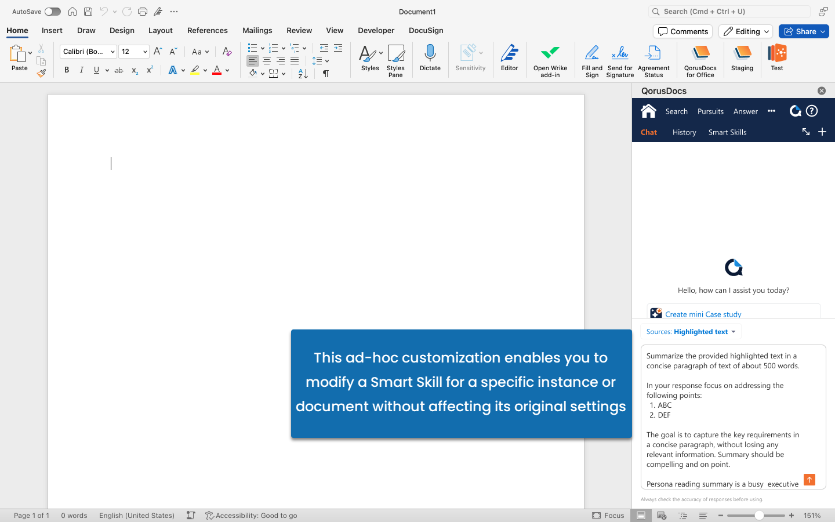Image resolution: width=835 pixels, height=522 pixels.
Task: Toggle Superscript formatting
Action: coord(150,70)
